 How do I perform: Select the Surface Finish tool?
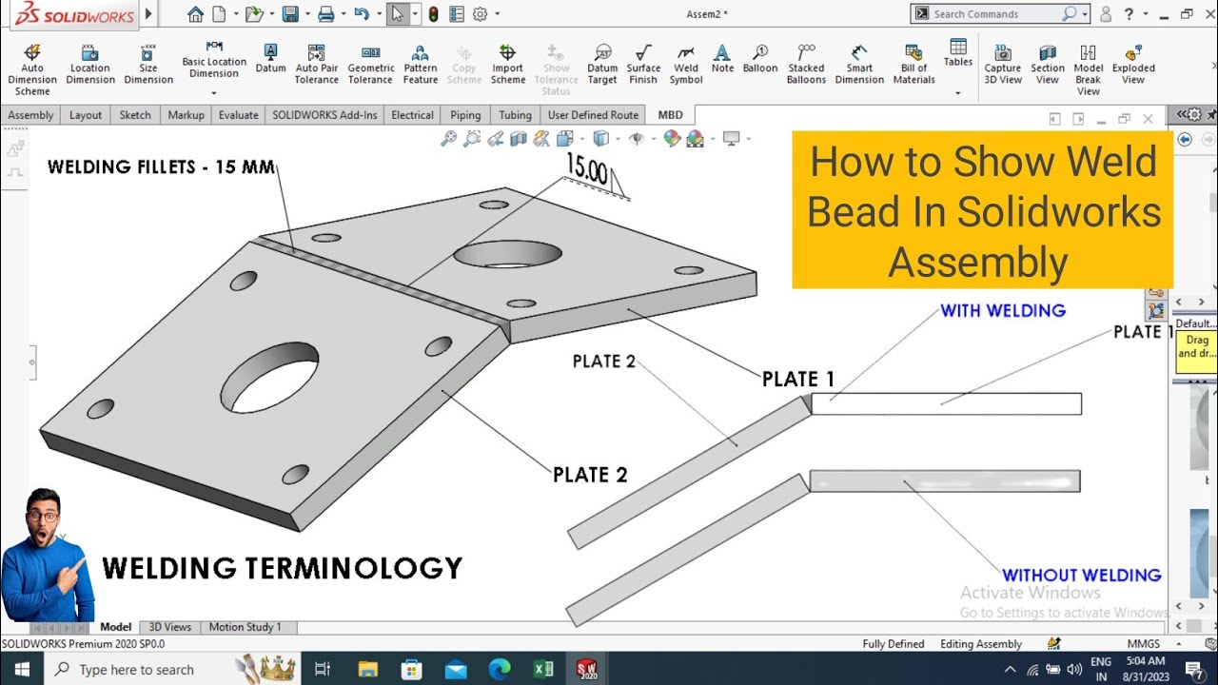(643, 65)
